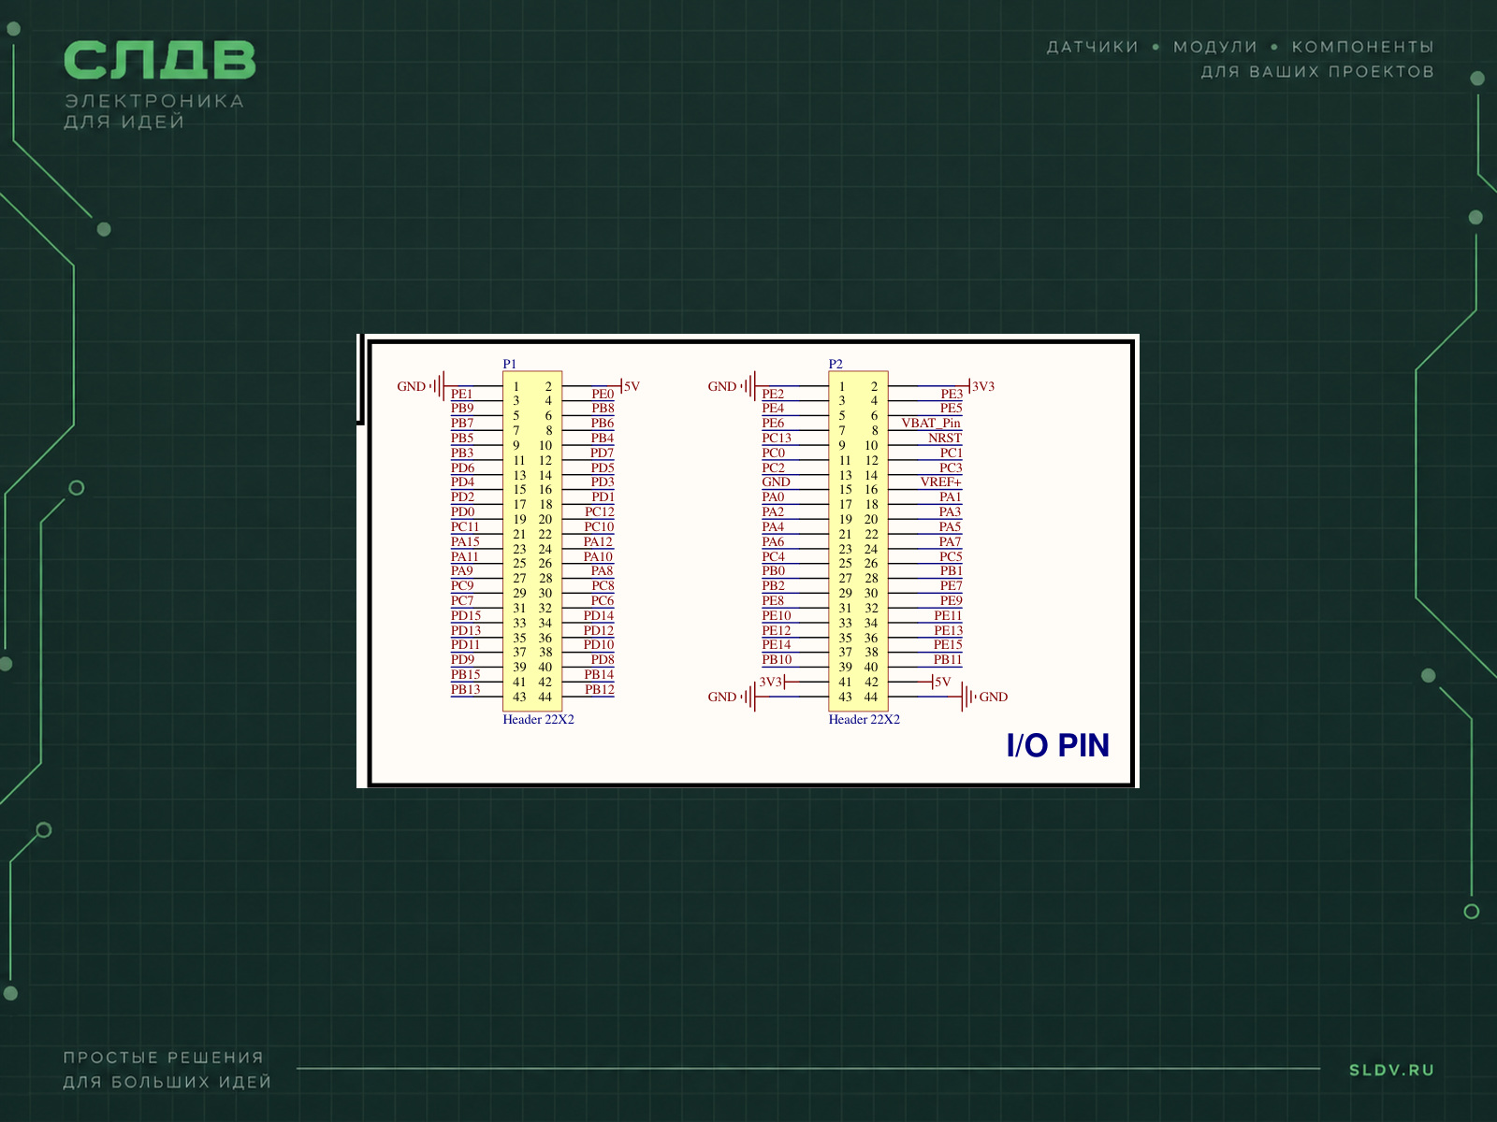This screenshot has width=1497, height=1122.
Task: Select the I/O PIN title
Action: coord(1057,745)
